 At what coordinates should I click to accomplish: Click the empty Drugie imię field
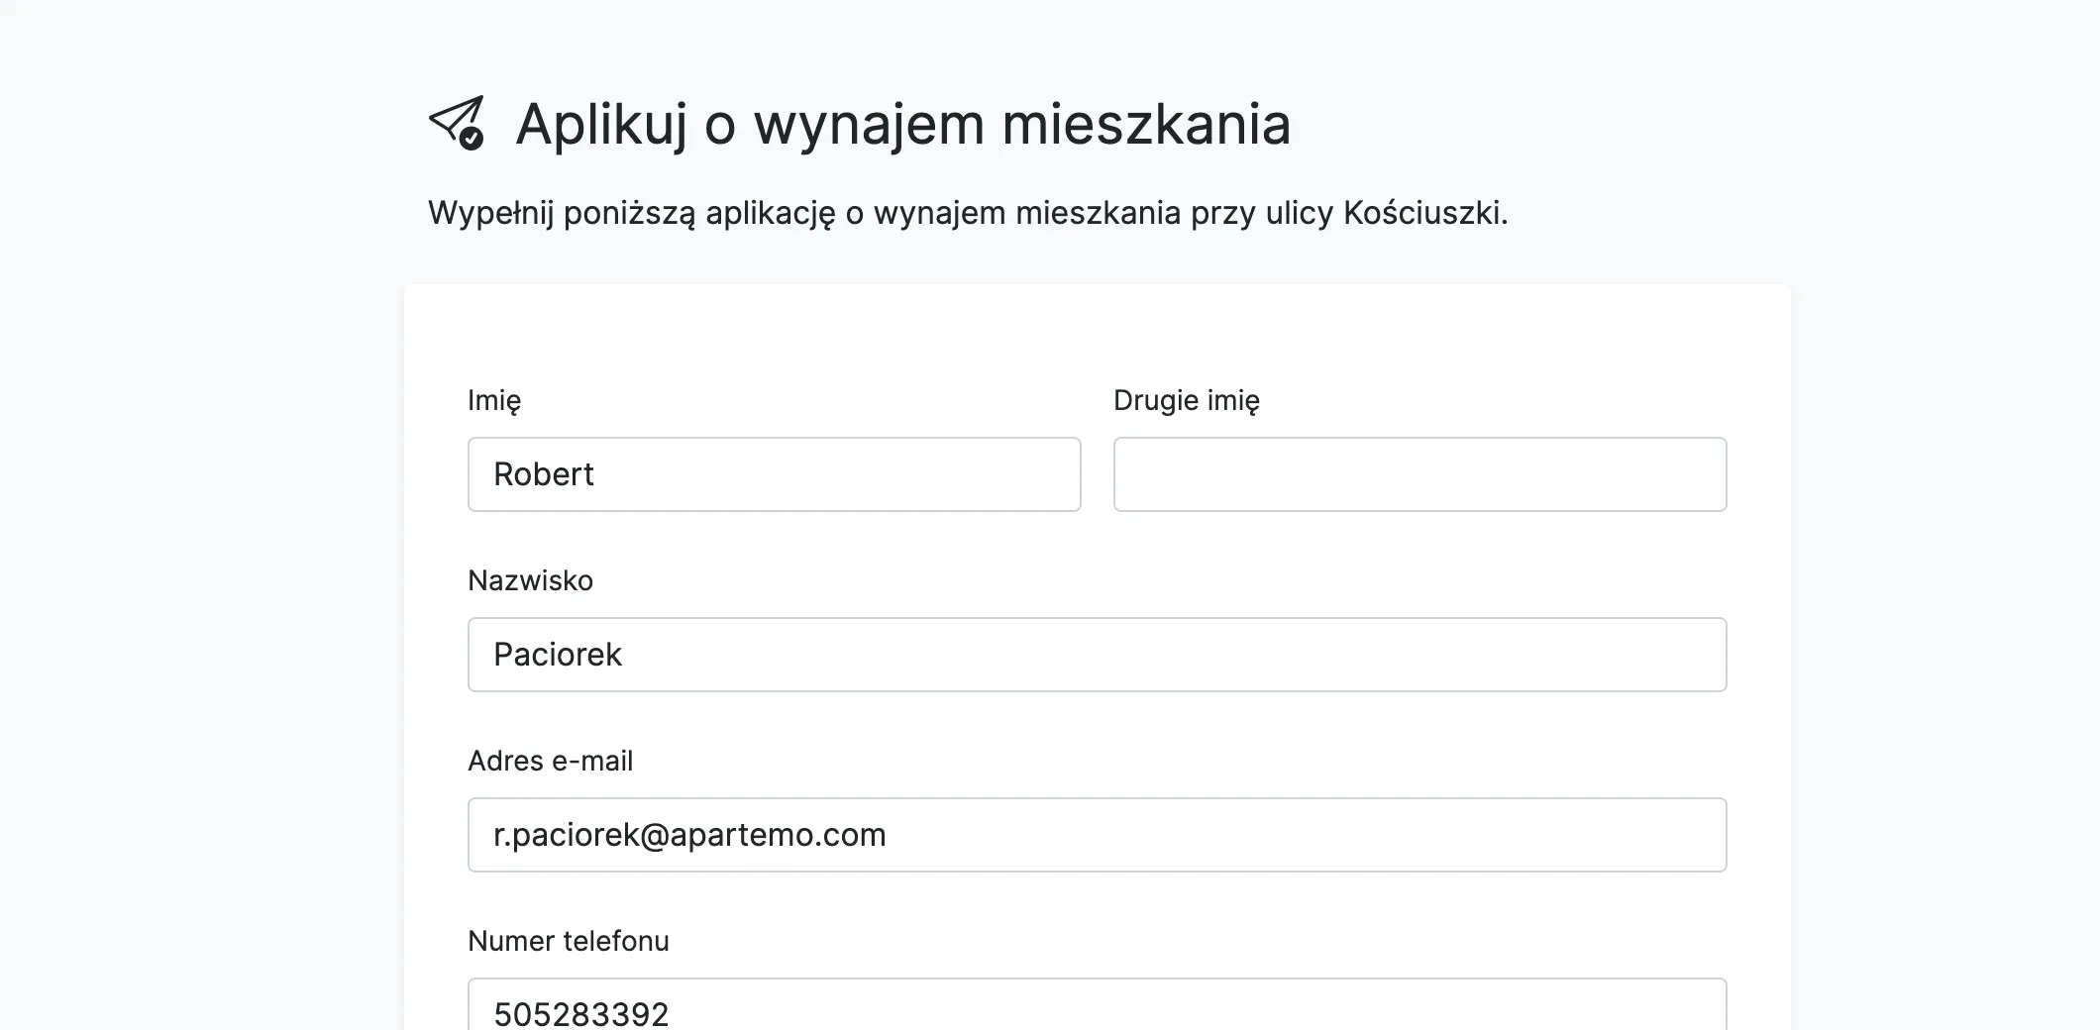point(1419,474)
